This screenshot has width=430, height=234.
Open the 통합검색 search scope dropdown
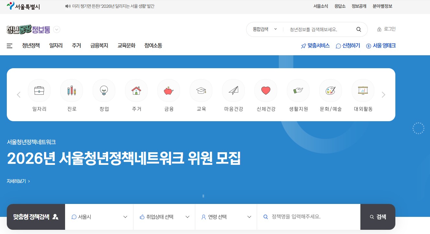click(x=265, y=29)
